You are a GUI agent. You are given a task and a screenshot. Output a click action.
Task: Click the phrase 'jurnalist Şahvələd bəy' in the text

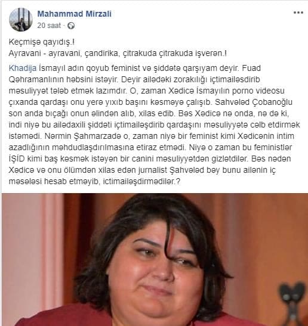[179, 170]
